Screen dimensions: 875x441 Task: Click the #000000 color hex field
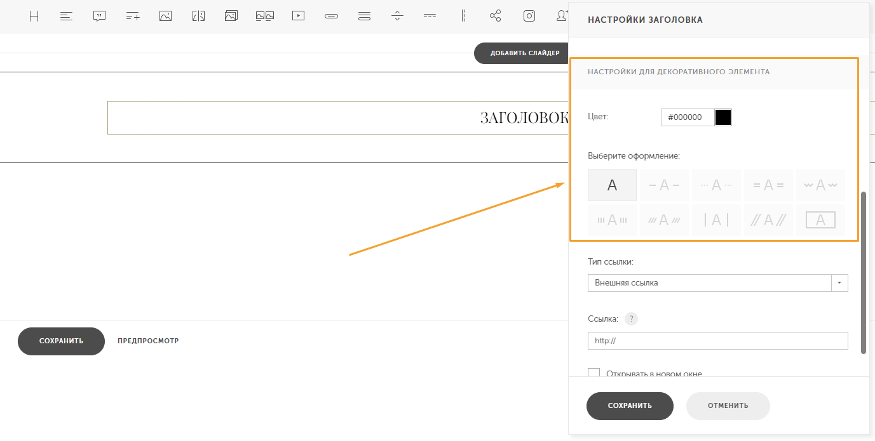(688, 117)
